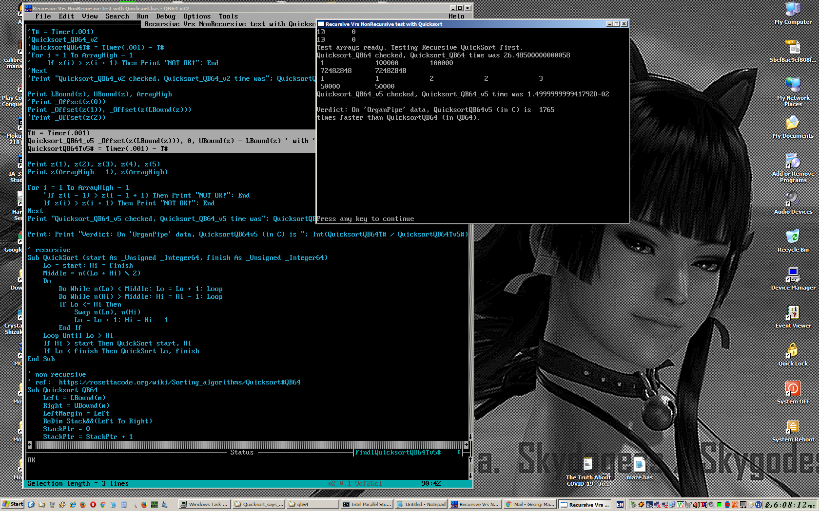Click the rosettacode.org Quicksort URL comment
The height and width of the screenshot is (511, 819).
pos(179,382)
